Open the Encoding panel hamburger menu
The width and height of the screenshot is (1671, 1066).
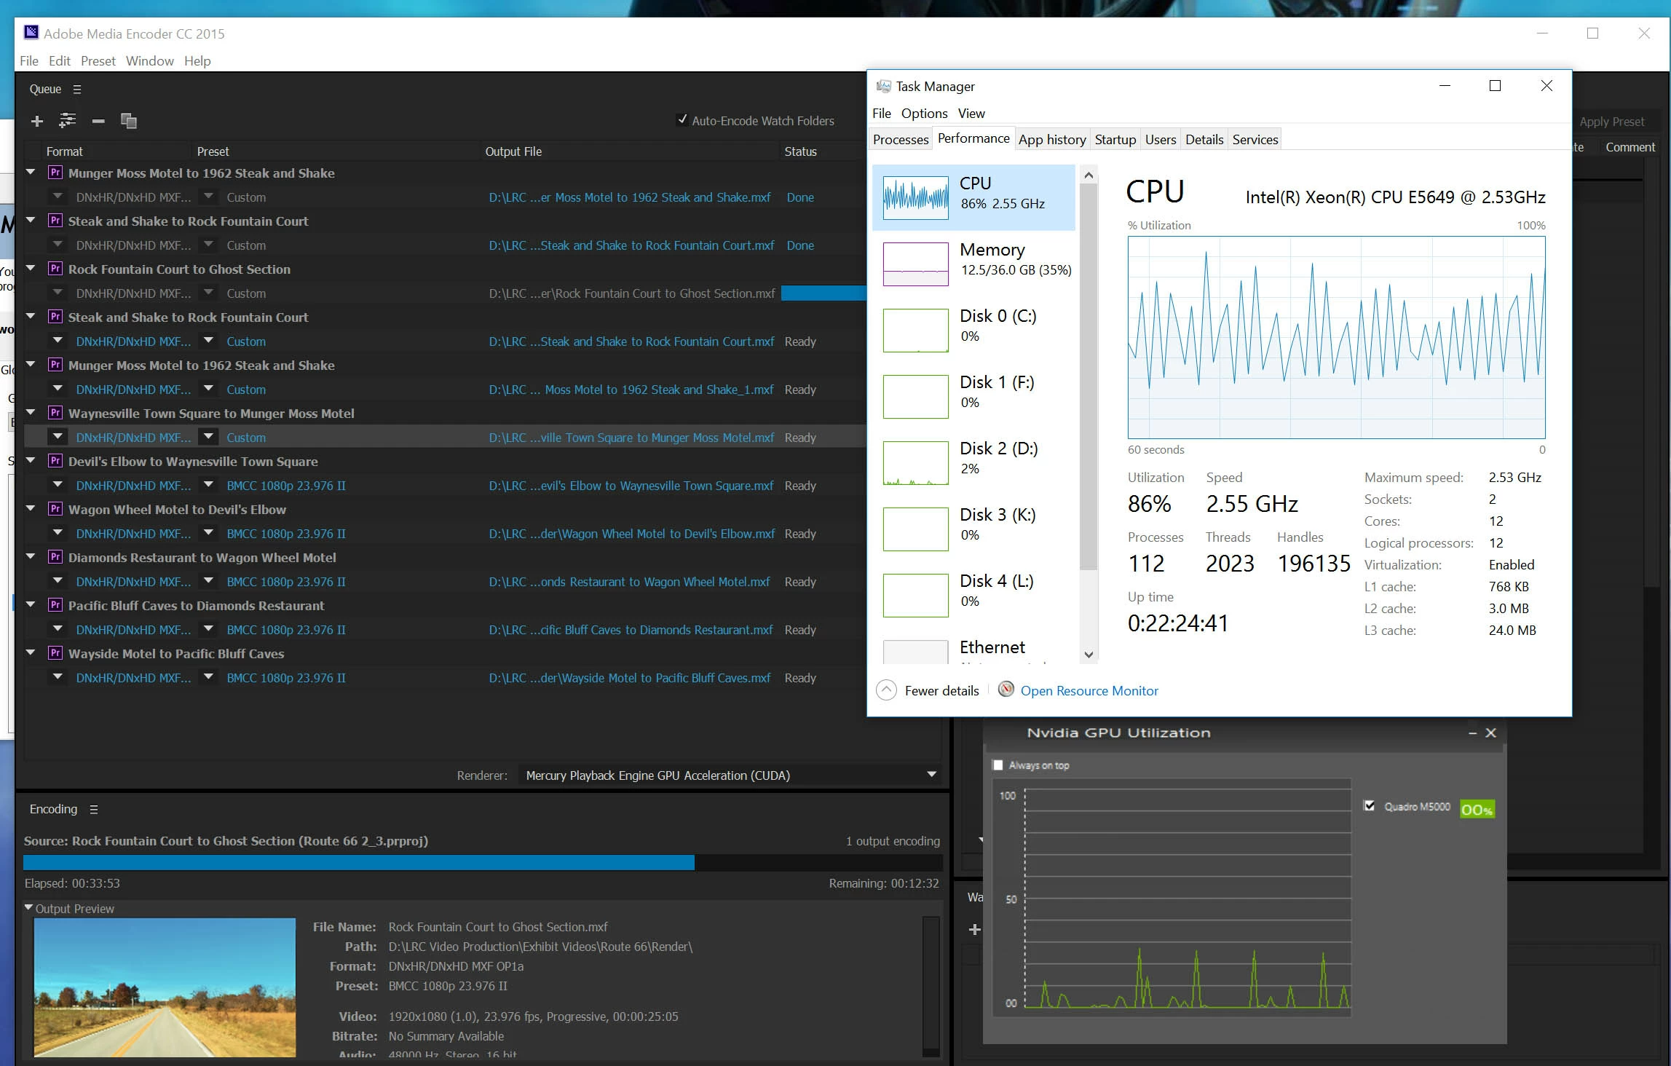coord(93,810)
